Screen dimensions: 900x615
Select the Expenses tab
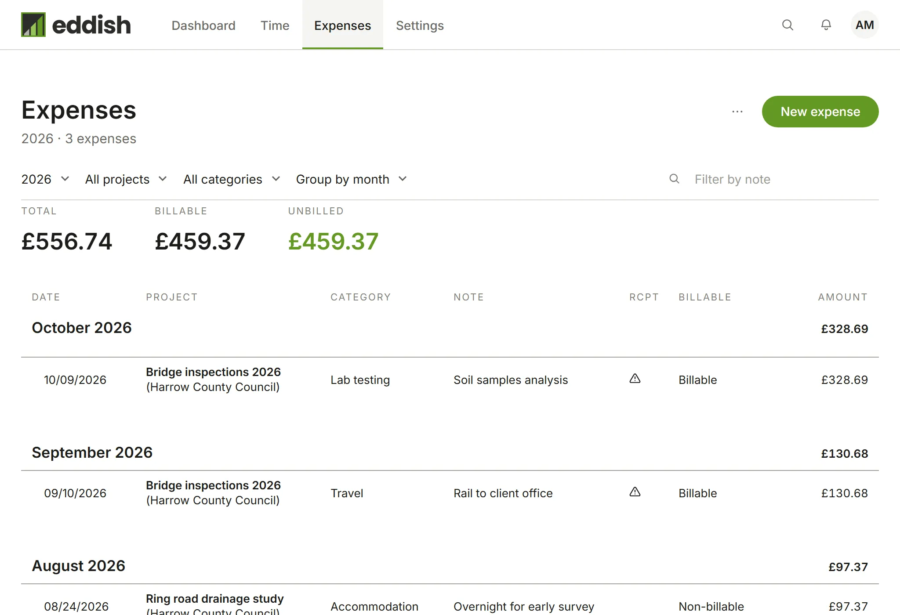pos(343,25)
